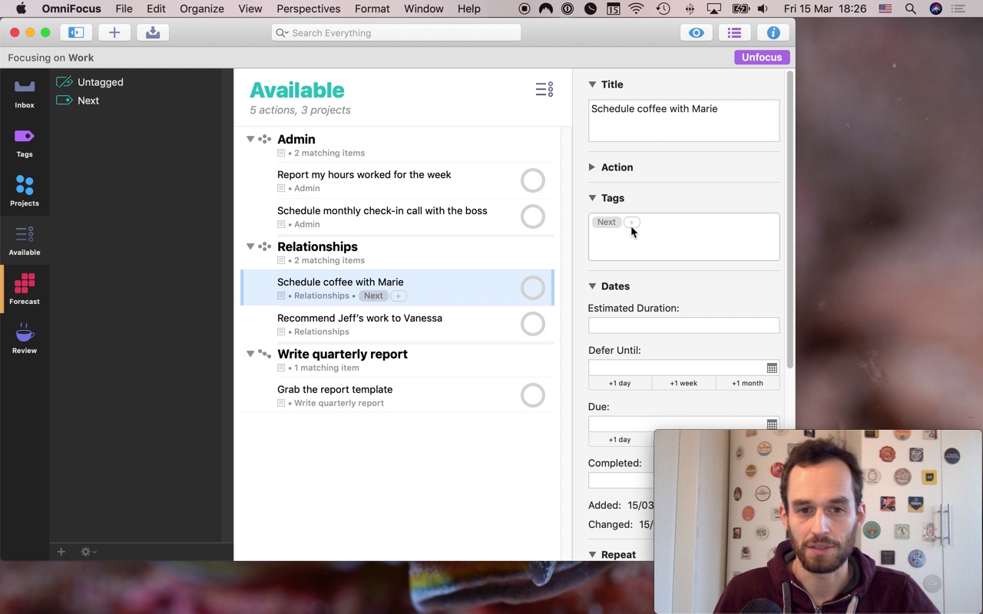
Task: Open the Forecast perspective in the sidebar
Action: [x=24, y=288]
